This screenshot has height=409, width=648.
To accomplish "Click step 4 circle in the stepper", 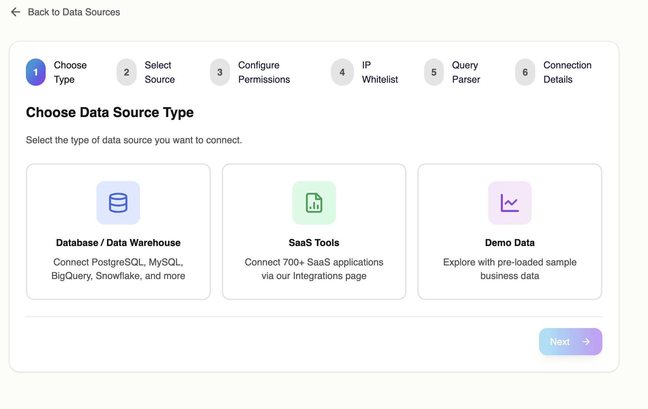I will tap(342, 72).
